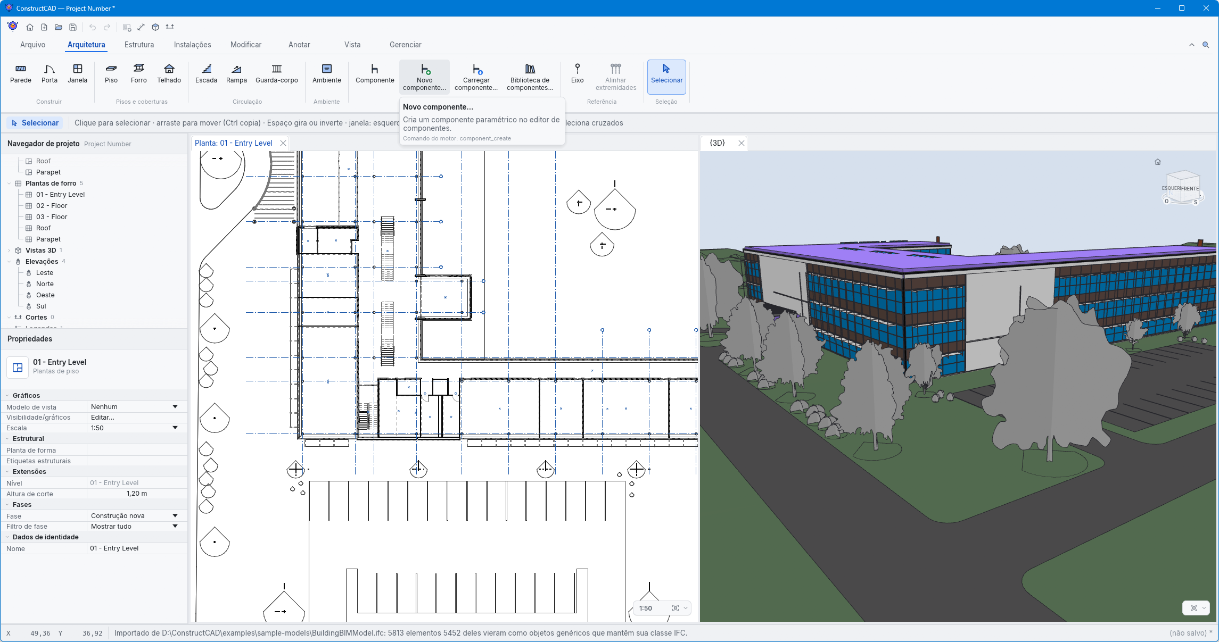Click the Novo componente... button
Viewport: 1219px width, 642px height.
424,77
